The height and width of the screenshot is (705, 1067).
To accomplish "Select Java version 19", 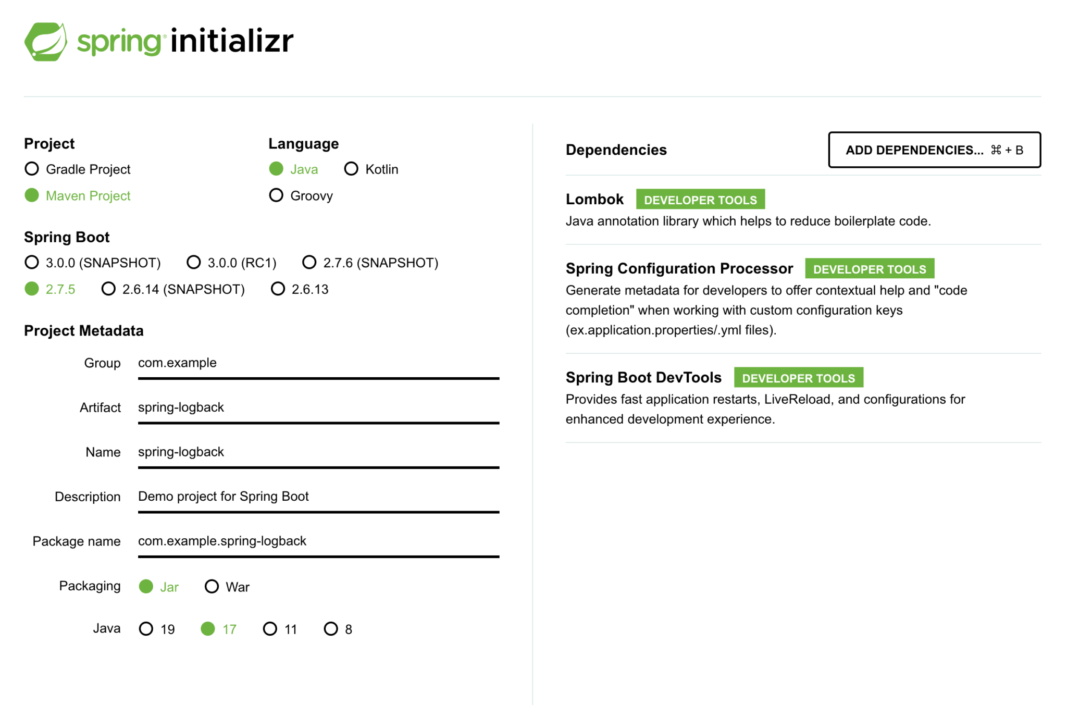I will coord(146,629).
